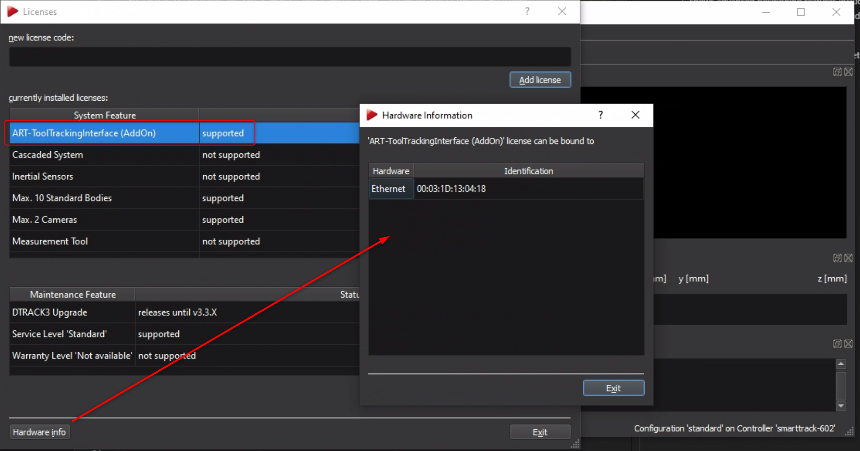Image resolution: width=860 pixels, height=451 pixels.
Task: Undock the coordinates panel in main window
Action: (x=837, y=258)
